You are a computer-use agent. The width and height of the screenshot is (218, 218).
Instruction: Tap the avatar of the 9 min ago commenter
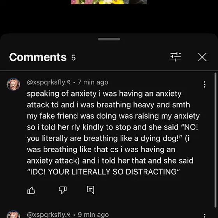coord(13,214)
